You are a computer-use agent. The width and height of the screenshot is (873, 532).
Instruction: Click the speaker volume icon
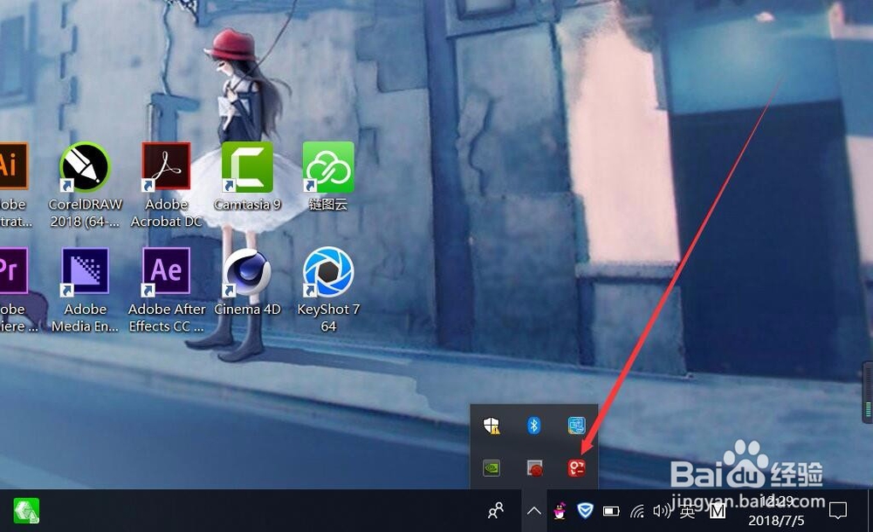(662, 510)
